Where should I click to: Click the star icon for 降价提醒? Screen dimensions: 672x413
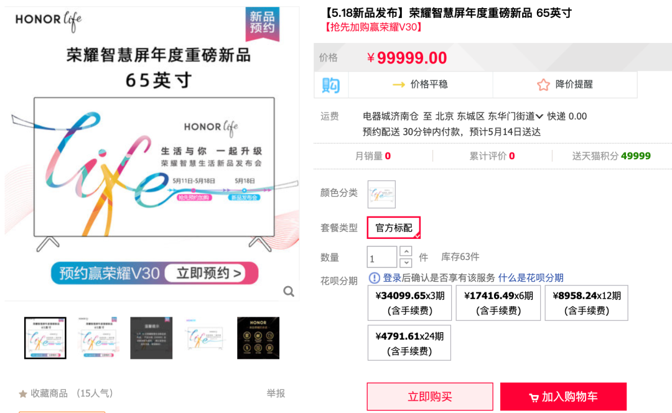[x=543, y=85]
